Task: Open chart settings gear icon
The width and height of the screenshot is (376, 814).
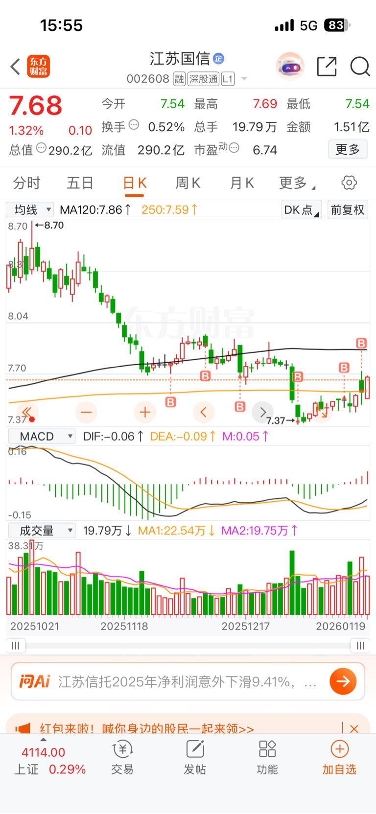Action: (349, 183)
